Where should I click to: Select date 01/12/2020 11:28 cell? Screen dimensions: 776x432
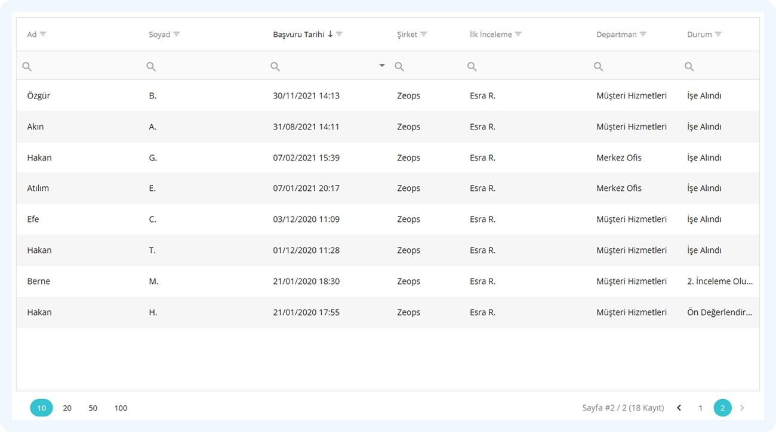(x=306, y=250)
